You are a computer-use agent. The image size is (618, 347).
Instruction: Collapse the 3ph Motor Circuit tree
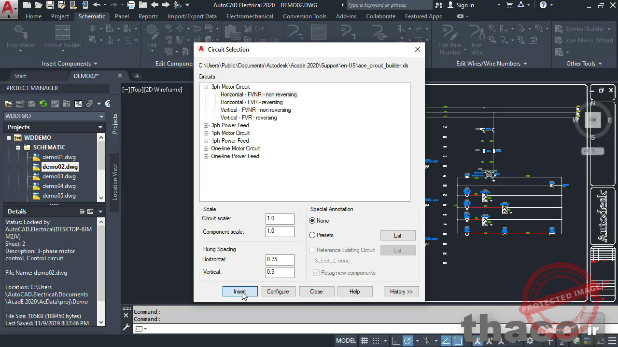[x=206, y=87]
